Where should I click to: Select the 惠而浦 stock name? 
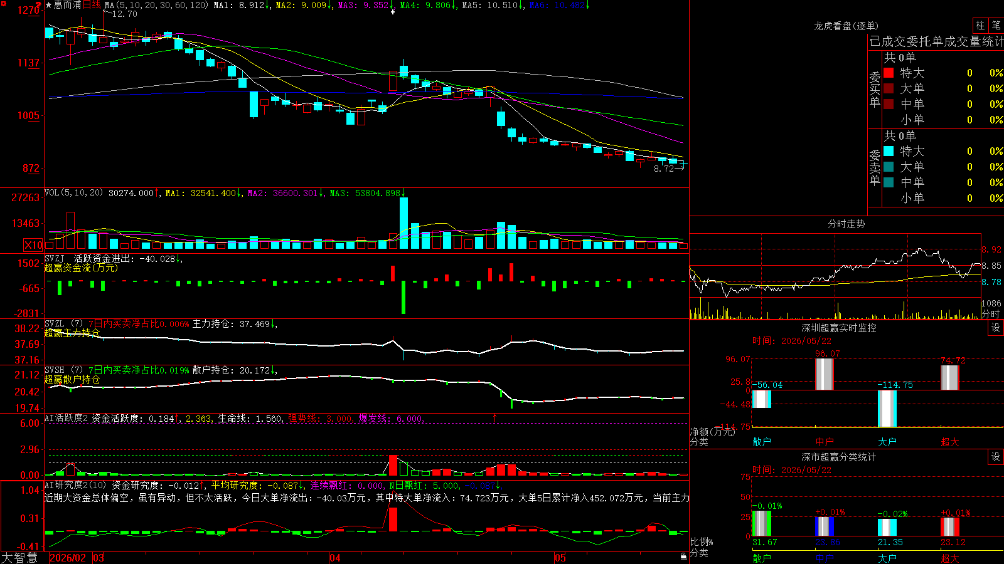(x=68, y=5)
